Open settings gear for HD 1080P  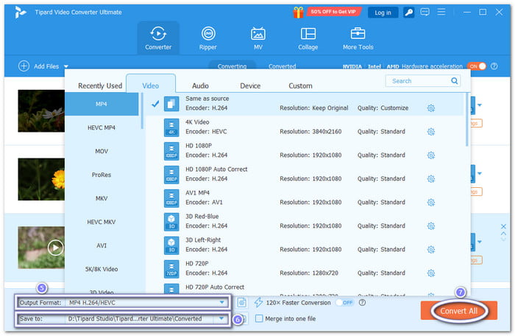431,155
